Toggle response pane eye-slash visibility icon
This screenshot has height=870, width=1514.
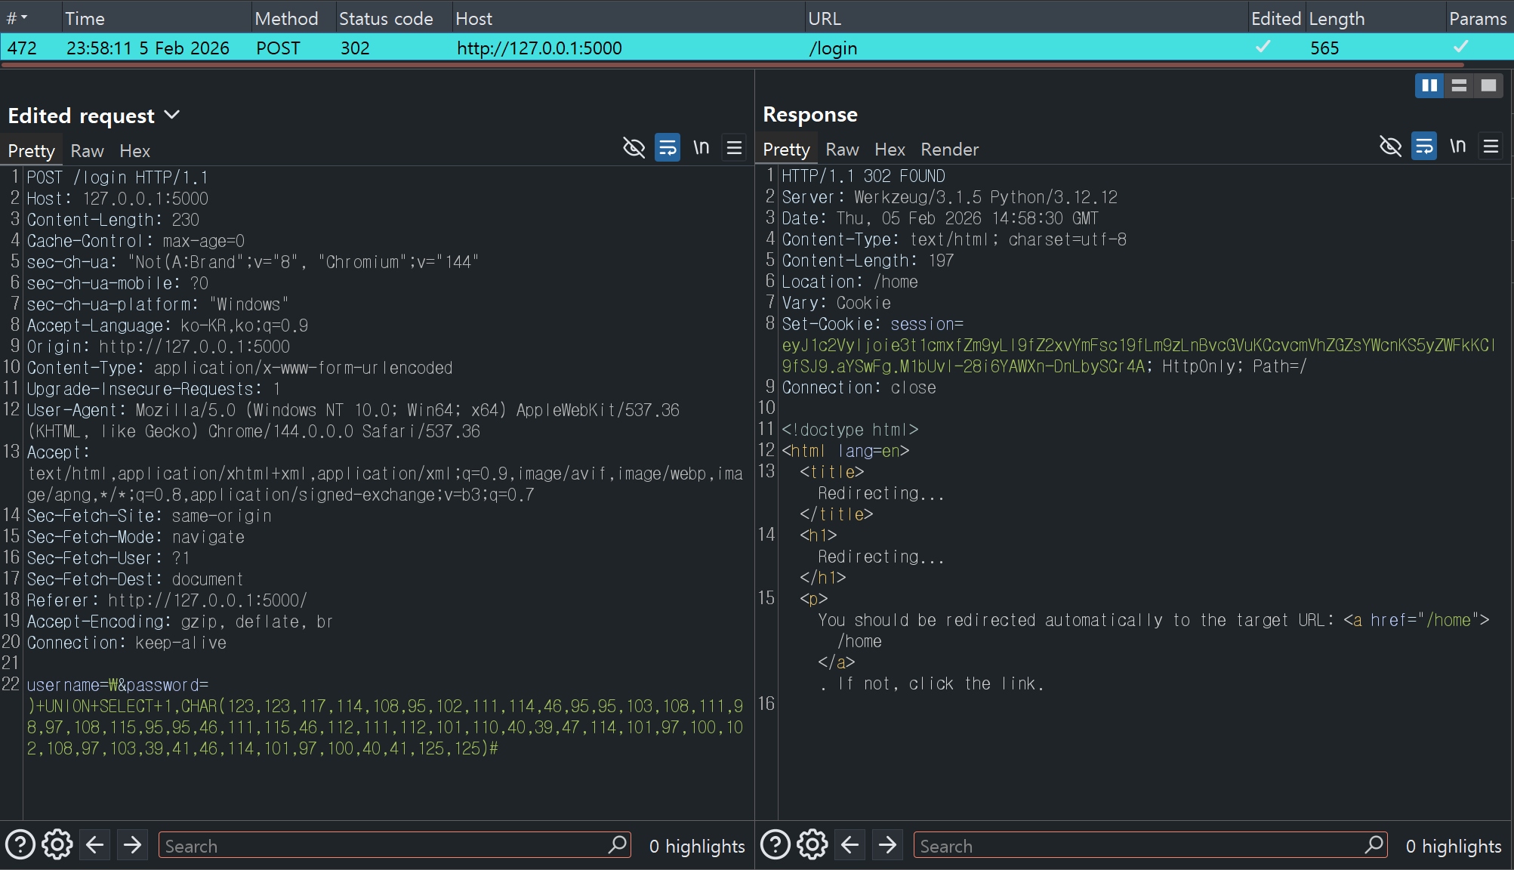1390,146
